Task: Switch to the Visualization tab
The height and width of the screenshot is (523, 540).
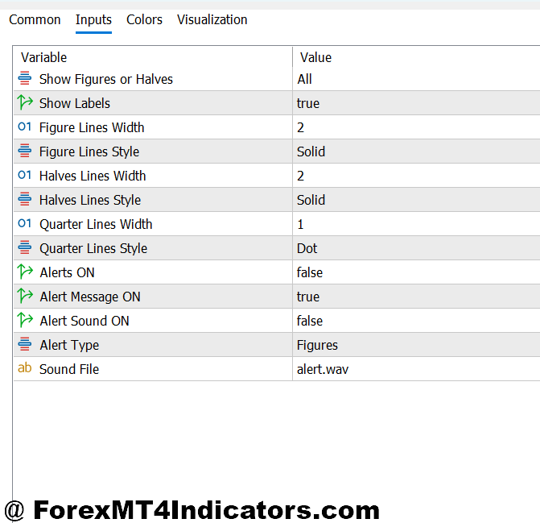Action: point(212,19)
